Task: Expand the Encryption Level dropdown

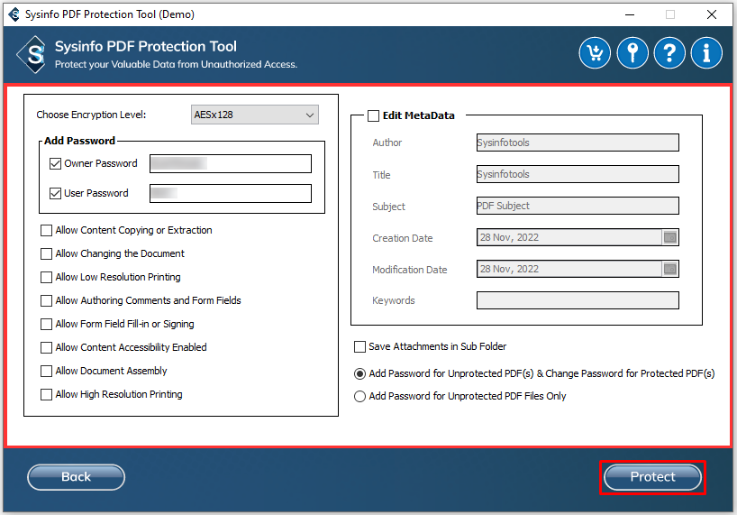Action: 256,115
